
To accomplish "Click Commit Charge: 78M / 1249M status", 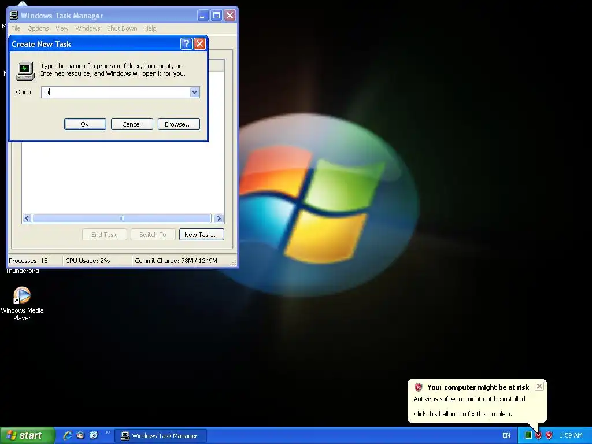I will click(176, 261).
